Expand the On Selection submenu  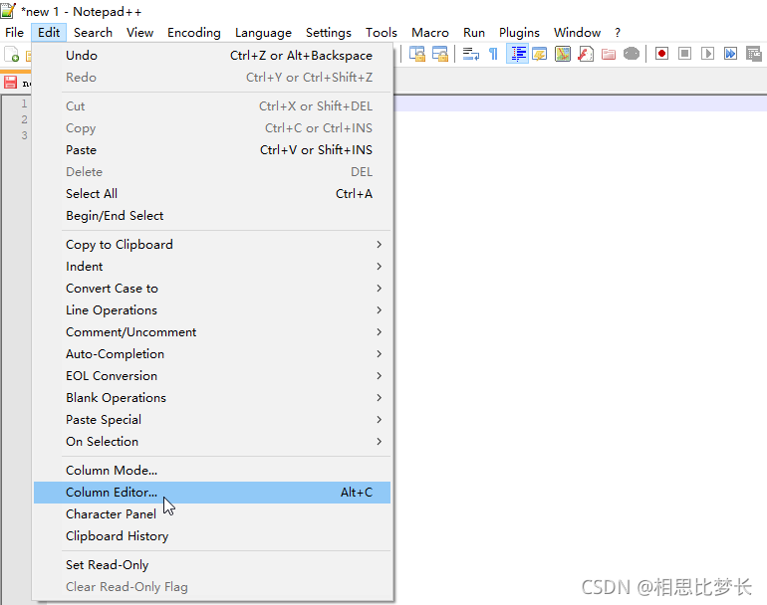[212, 442]
